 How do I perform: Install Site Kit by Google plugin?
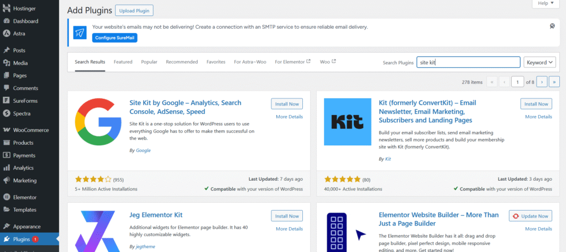coord(287,104)
